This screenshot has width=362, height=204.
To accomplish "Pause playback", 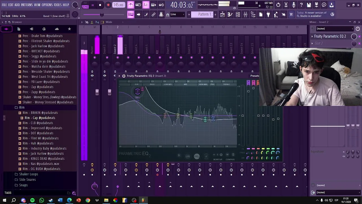I will (92, 5).
